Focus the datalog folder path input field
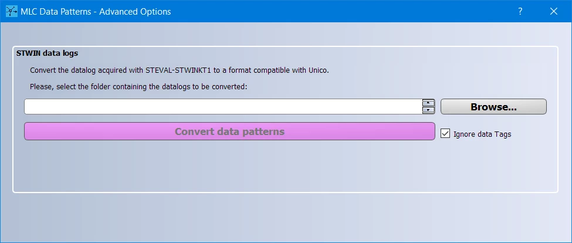Screen dimensions: 572x243 tap(224, 107)
